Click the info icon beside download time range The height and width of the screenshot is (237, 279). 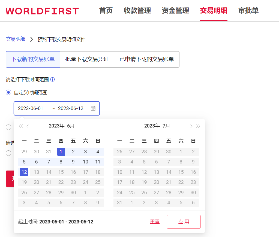click(53, 80)
